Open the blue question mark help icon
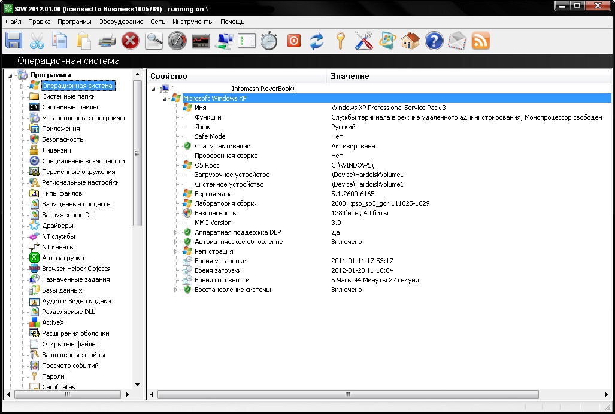 pyautogui.click(x=434, y=41)
